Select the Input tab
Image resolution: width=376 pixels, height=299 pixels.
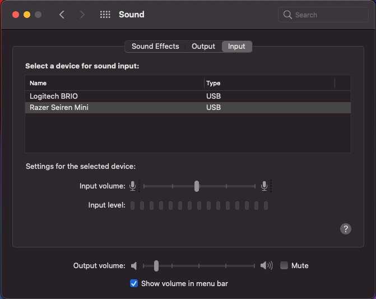[x=236, y=47]
